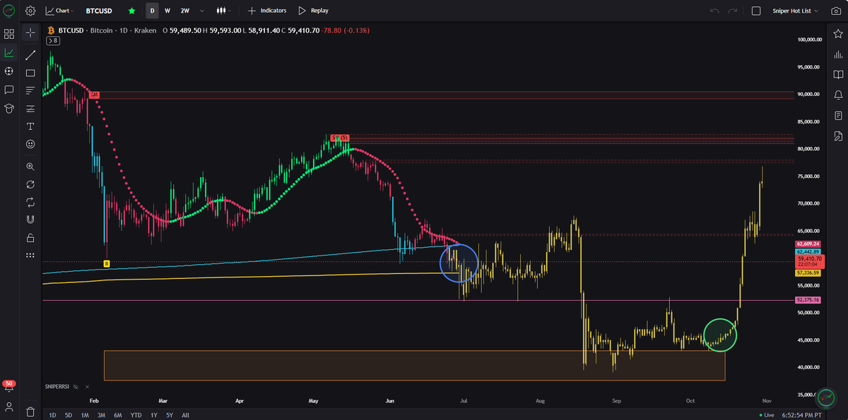Image resolution: width=848 pixels, height=420 pixels.
Task: Set range to All
Action: click(185, 415)
